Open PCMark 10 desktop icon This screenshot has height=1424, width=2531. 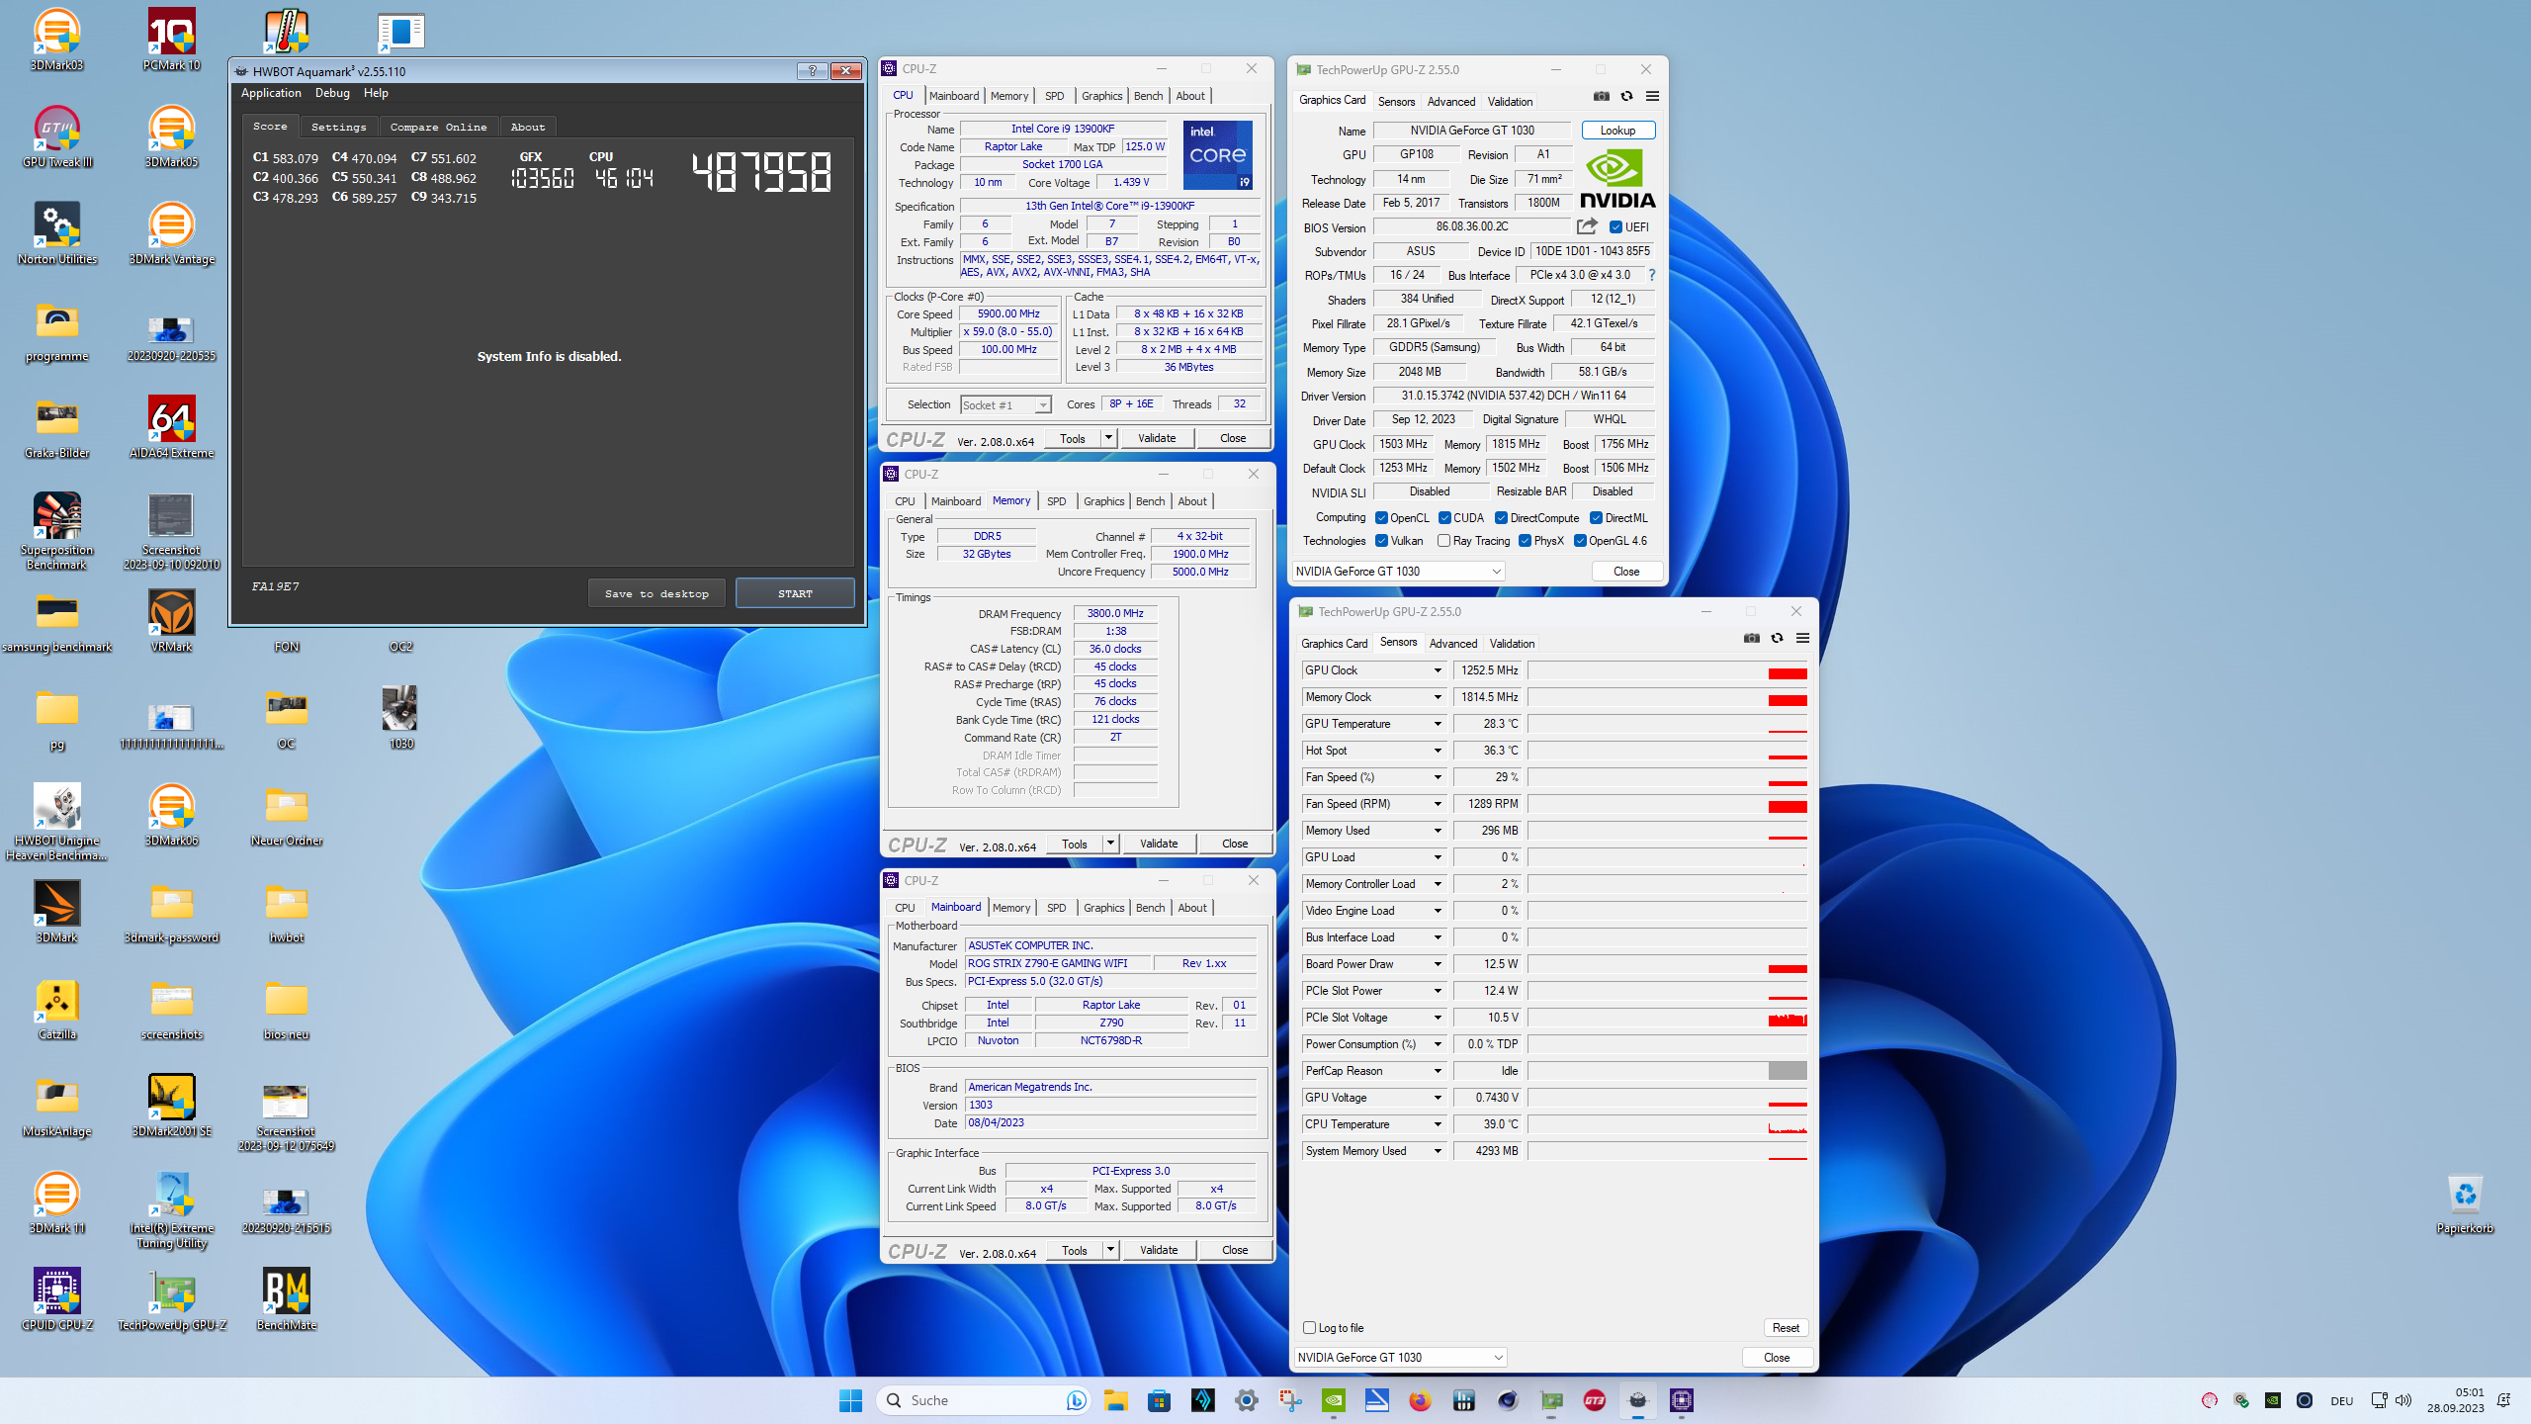tap(171, 41)
